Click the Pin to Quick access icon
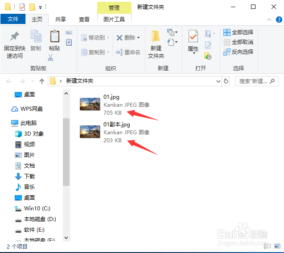 pos(14,36)
